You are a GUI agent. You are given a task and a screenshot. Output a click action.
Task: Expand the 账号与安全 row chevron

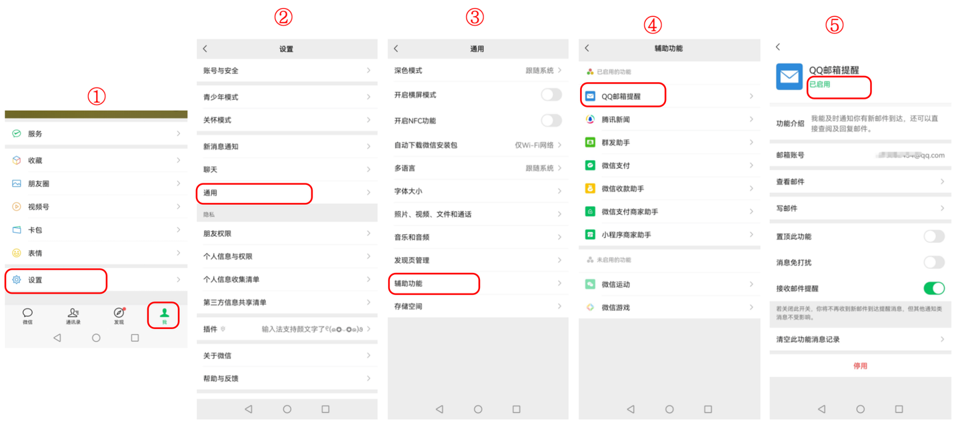click(x=369, y=71)
